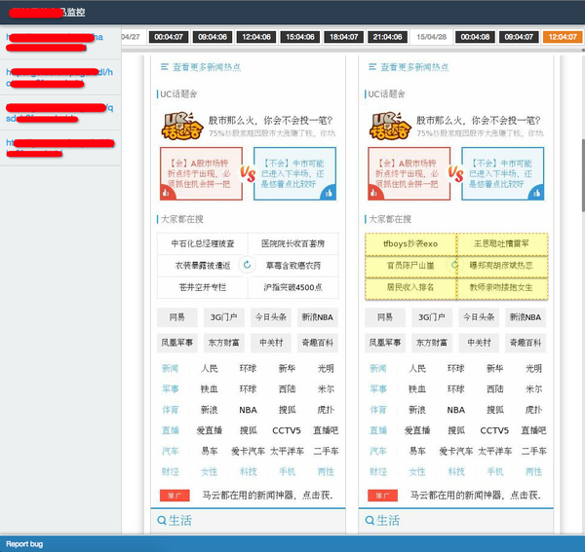Open highlighted 教师亲吻搂抱女生 search term

[x=502, y=287]
